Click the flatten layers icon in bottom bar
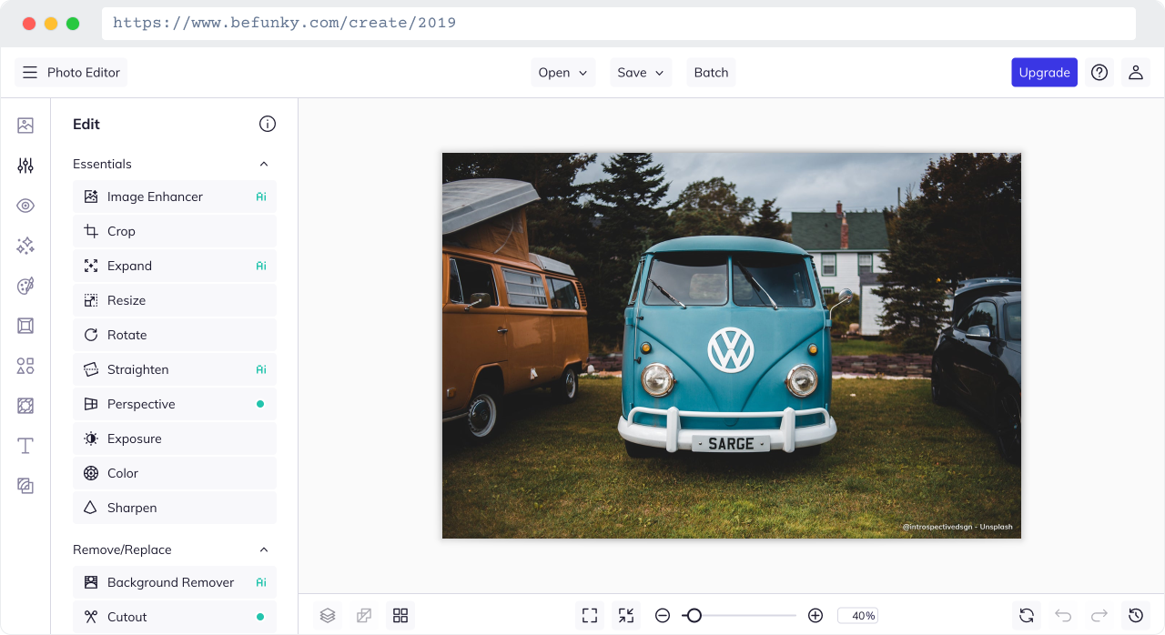The height and width of the screenshot is (635, 1165). (x=364, y=616)
